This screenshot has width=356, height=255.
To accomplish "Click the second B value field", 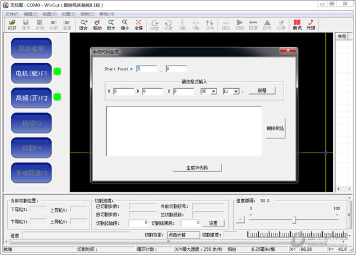I will pos(152,91).
